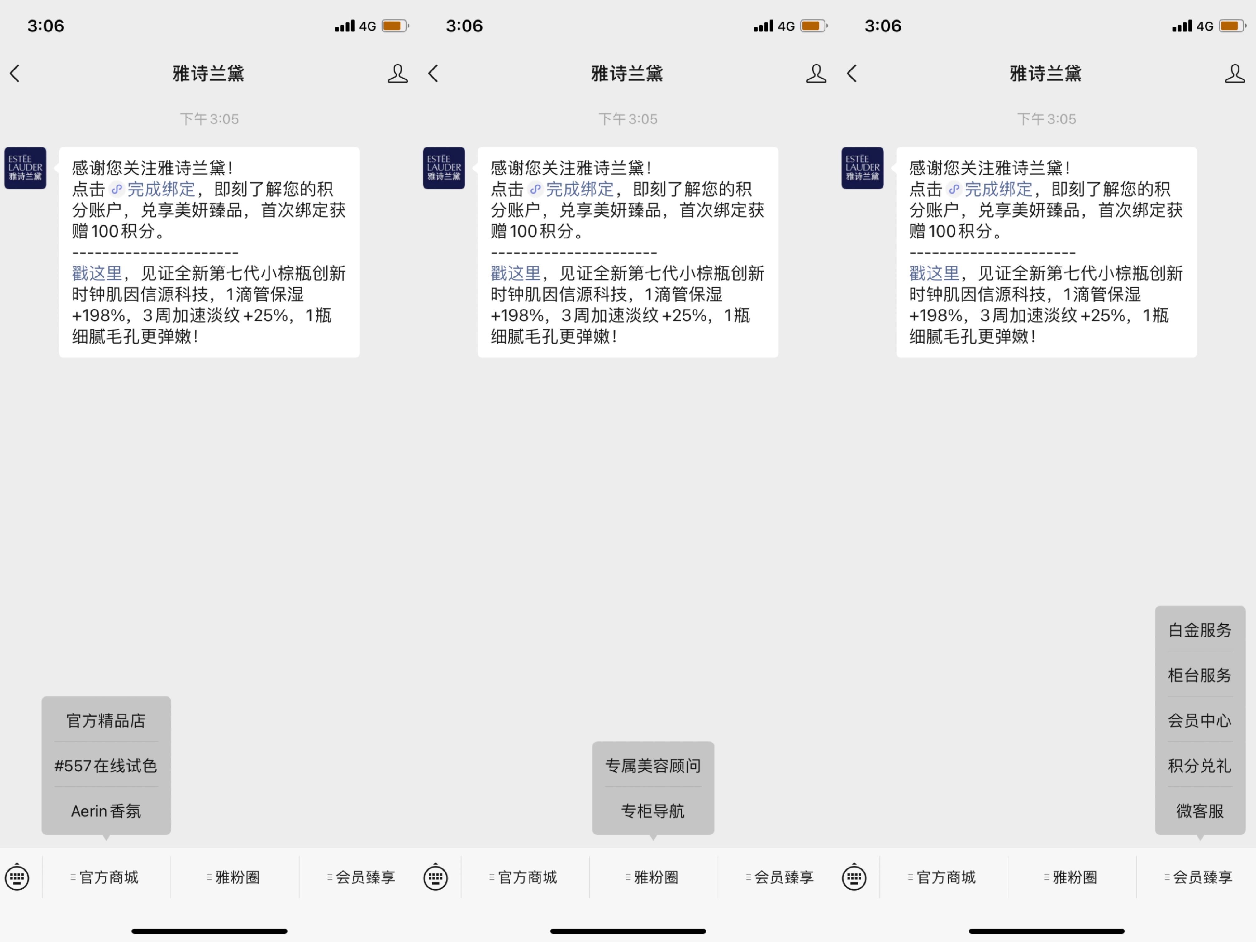Screen dimensions: 1256x942
Task: Select 官方精品店 from the popup menu
Action: tap(106, 720)
